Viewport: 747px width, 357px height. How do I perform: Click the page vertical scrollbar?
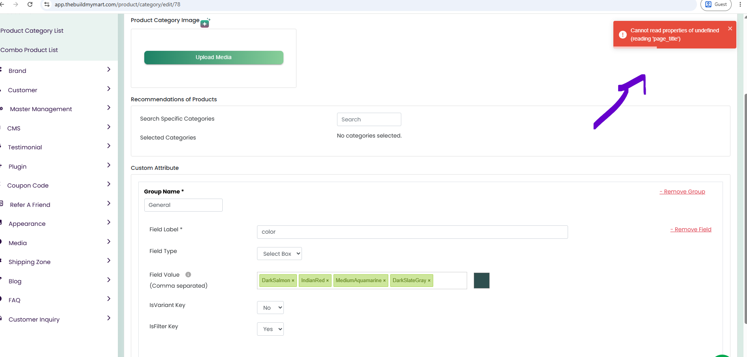point(745,209)
